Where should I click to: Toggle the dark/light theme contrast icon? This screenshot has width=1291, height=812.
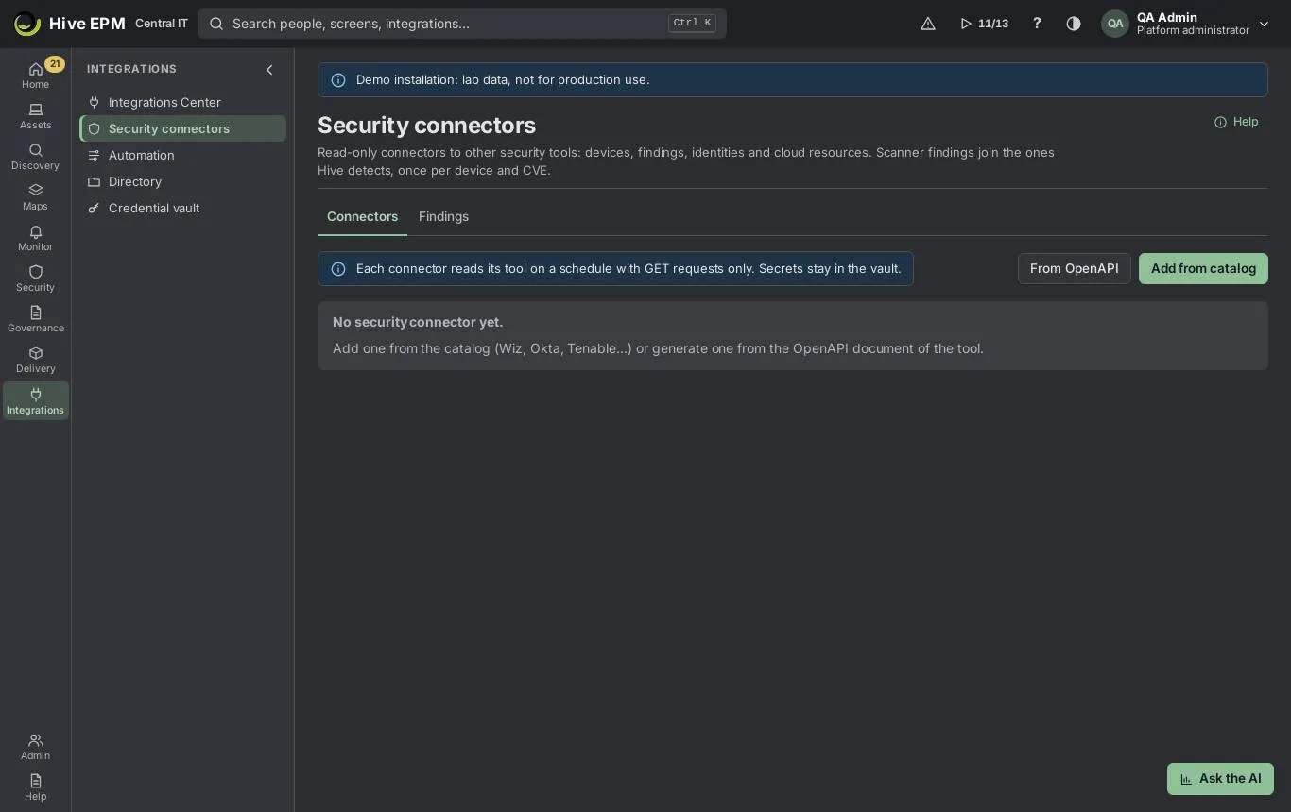1074,24
